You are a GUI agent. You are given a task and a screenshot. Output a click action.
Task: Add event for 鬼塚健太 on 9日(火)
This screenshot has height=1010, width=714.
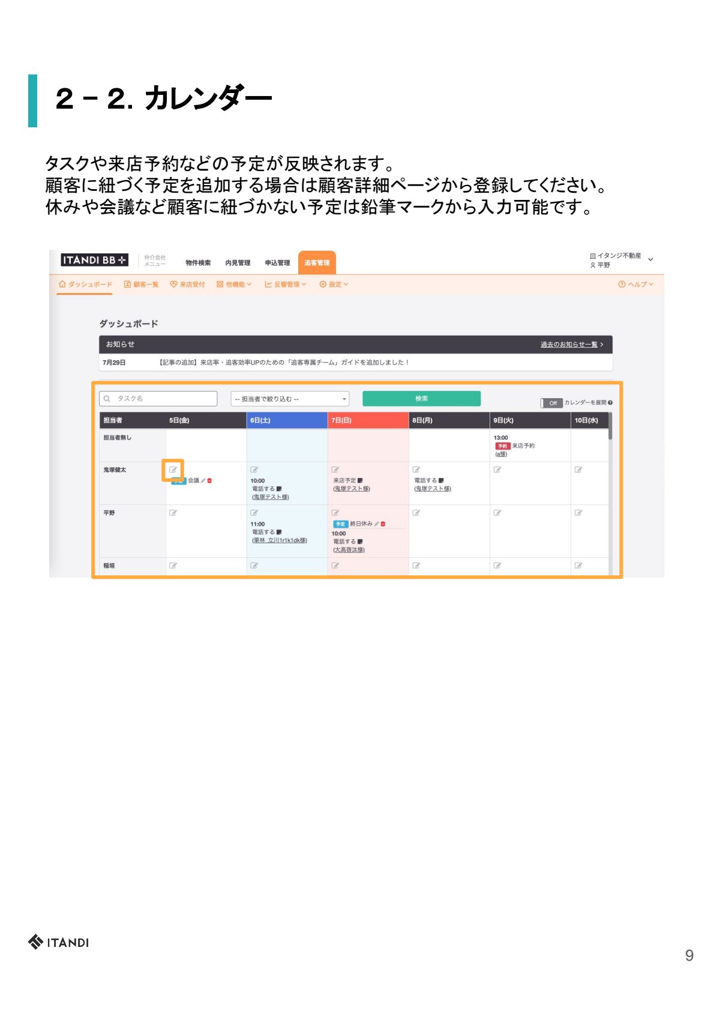click(497, 470)
